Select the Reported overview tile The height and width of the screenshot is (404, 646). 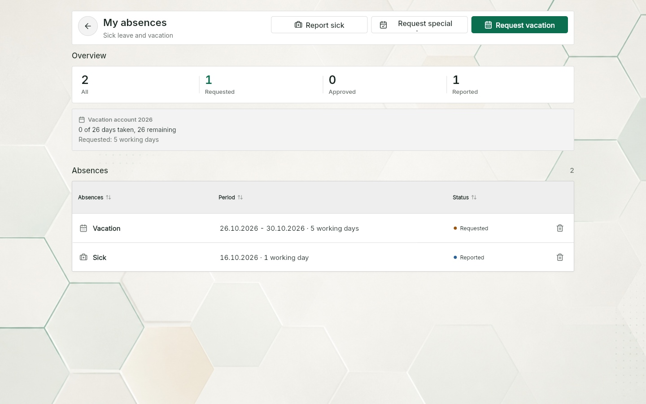(509, 85)
